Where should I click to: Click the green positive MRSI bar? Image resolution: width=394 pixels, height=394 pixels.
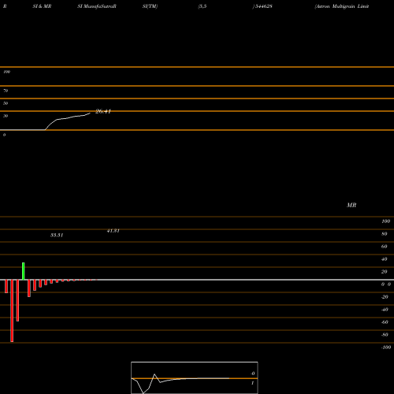click(x=24, y=271)
